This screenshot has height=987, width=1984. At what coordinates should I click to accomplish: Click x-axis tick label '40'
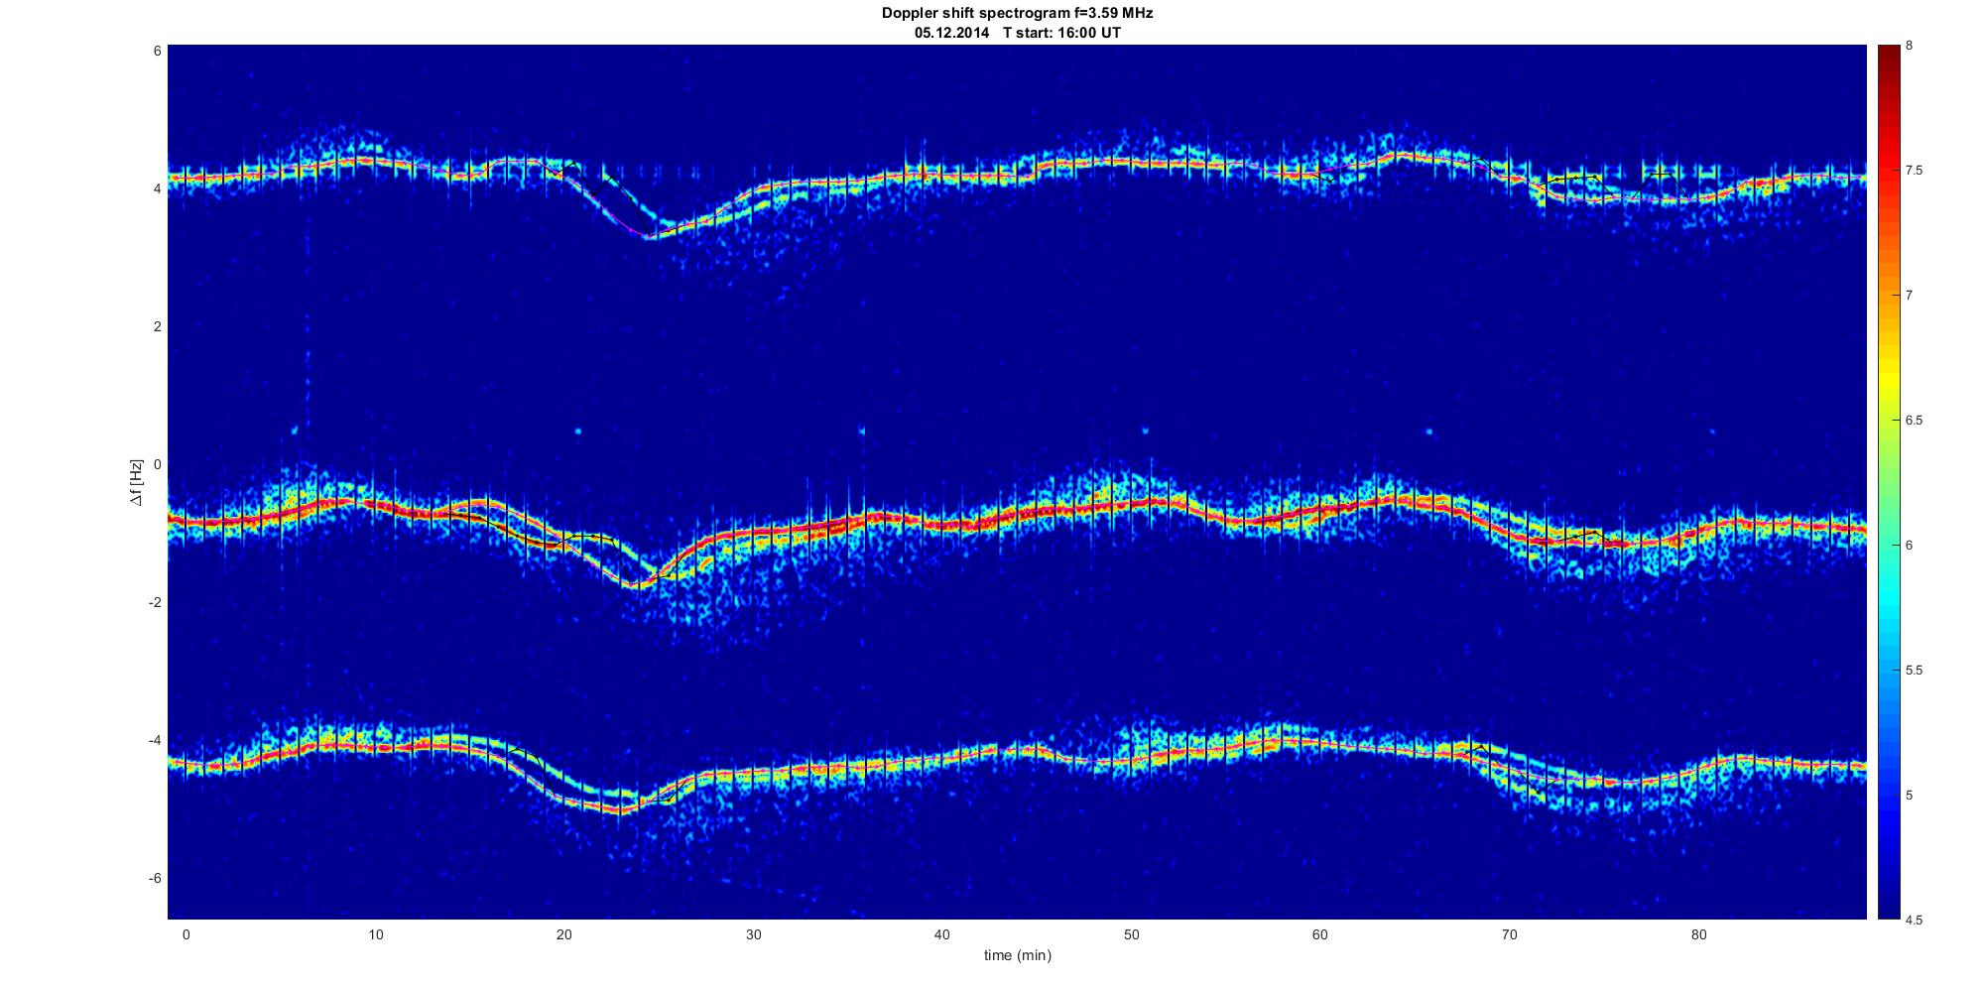point(941,934)
